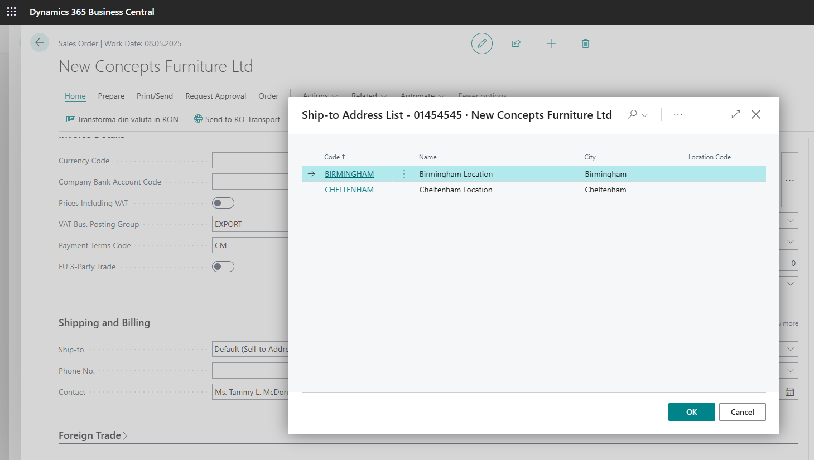Click Dynamics 365 Business Central title

92,12
